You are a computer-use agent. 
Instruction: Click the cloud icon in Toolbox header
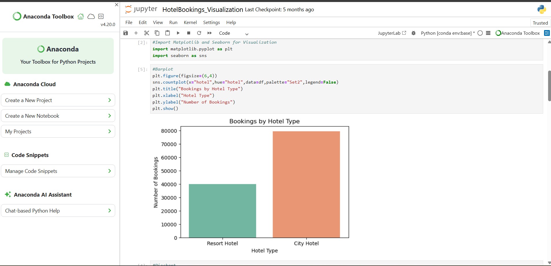coord(91,16)
